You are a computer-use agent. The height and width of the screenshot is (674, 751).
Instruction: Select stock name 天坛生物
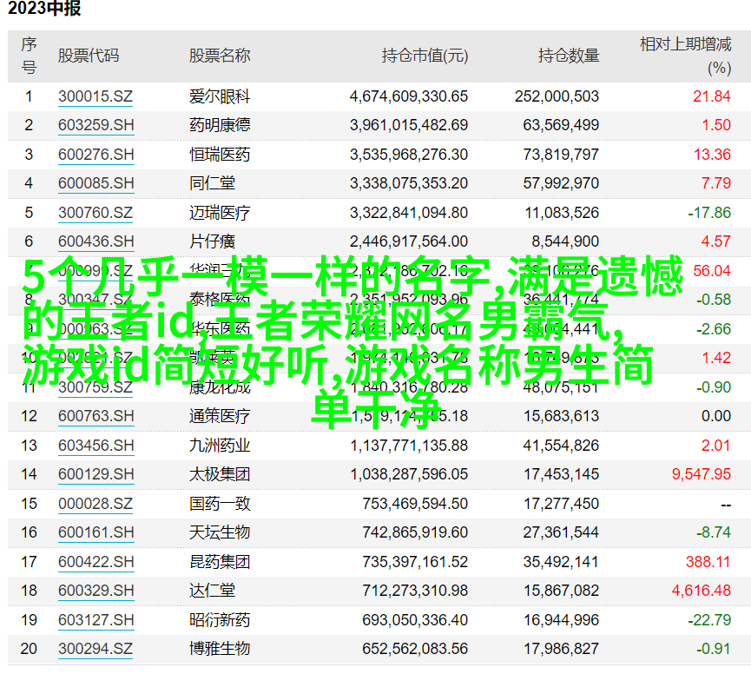click(220, 532)
